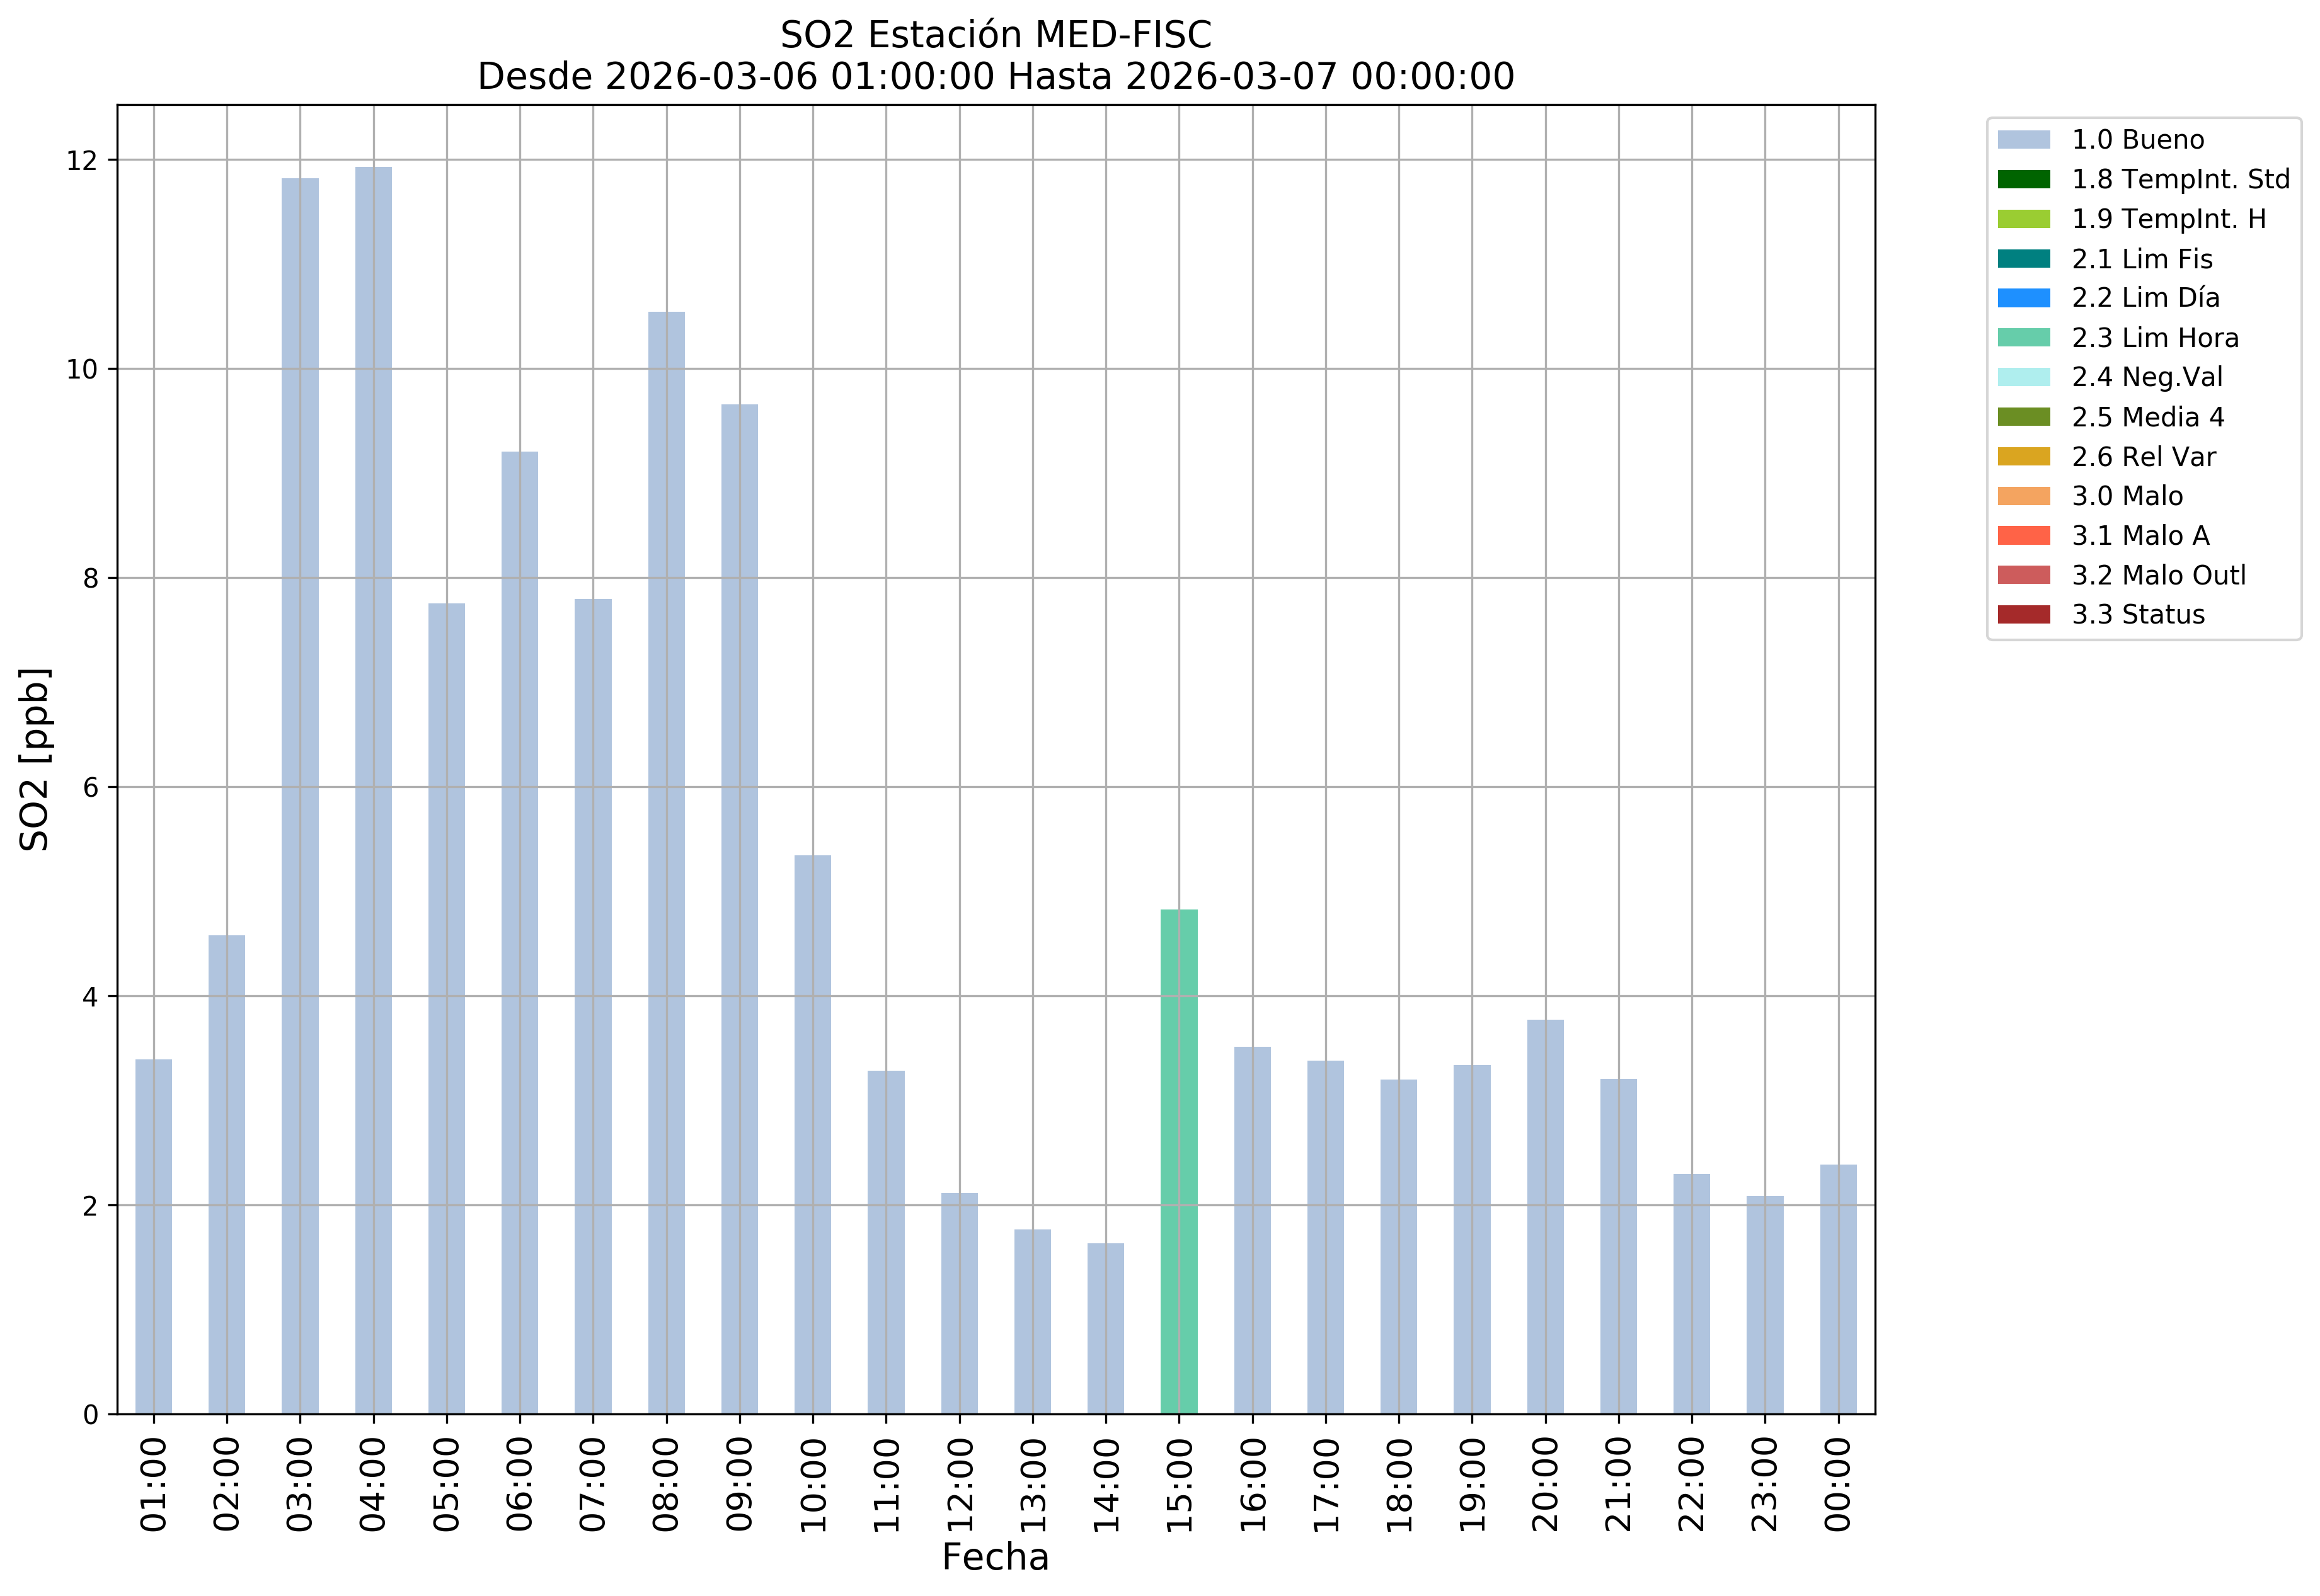Click the 20:00 bar
The width and height of the screenshot is (2320, 1596).
click(1544, 1216)
